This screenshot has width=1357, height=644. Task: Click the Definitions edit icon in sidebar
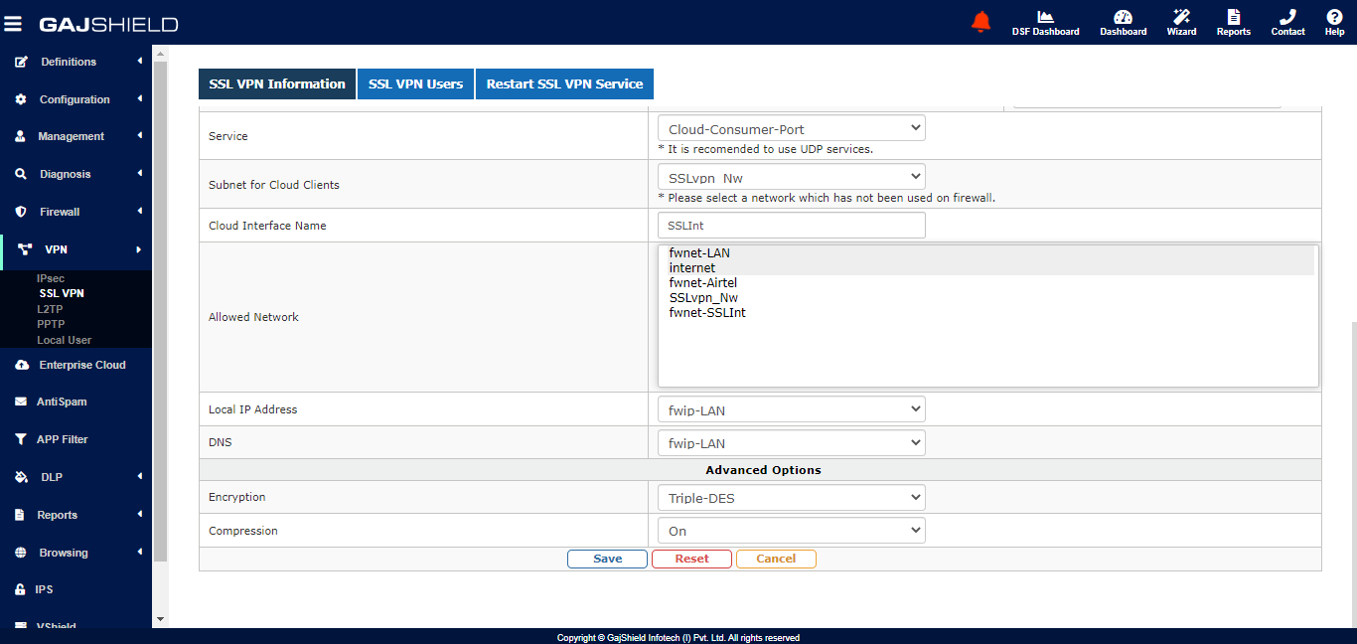21,62
